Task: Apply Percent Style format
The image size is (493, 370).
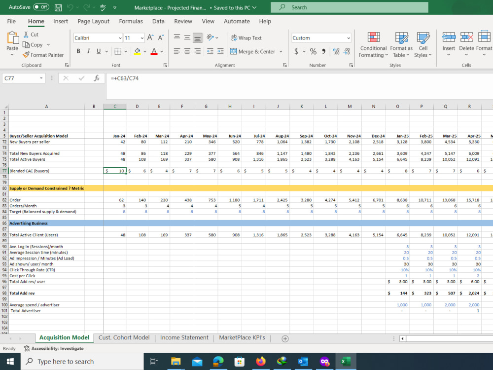Action: pos(313,51)
